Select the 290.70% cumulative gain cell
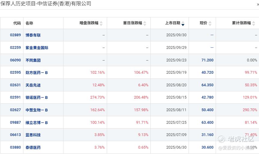The height and width of the screenshot is (154, 259). (250, 110)
